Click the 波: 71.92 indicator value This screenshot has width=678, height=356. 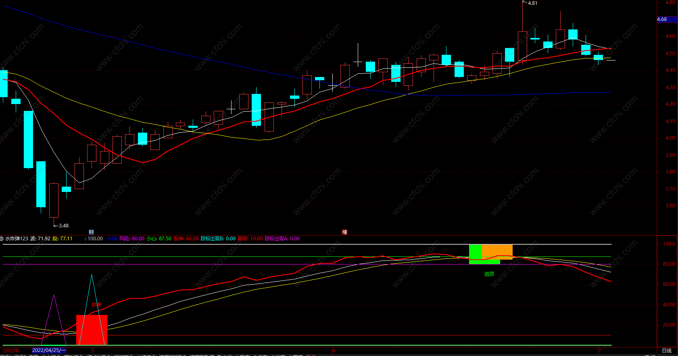(40, 239)
